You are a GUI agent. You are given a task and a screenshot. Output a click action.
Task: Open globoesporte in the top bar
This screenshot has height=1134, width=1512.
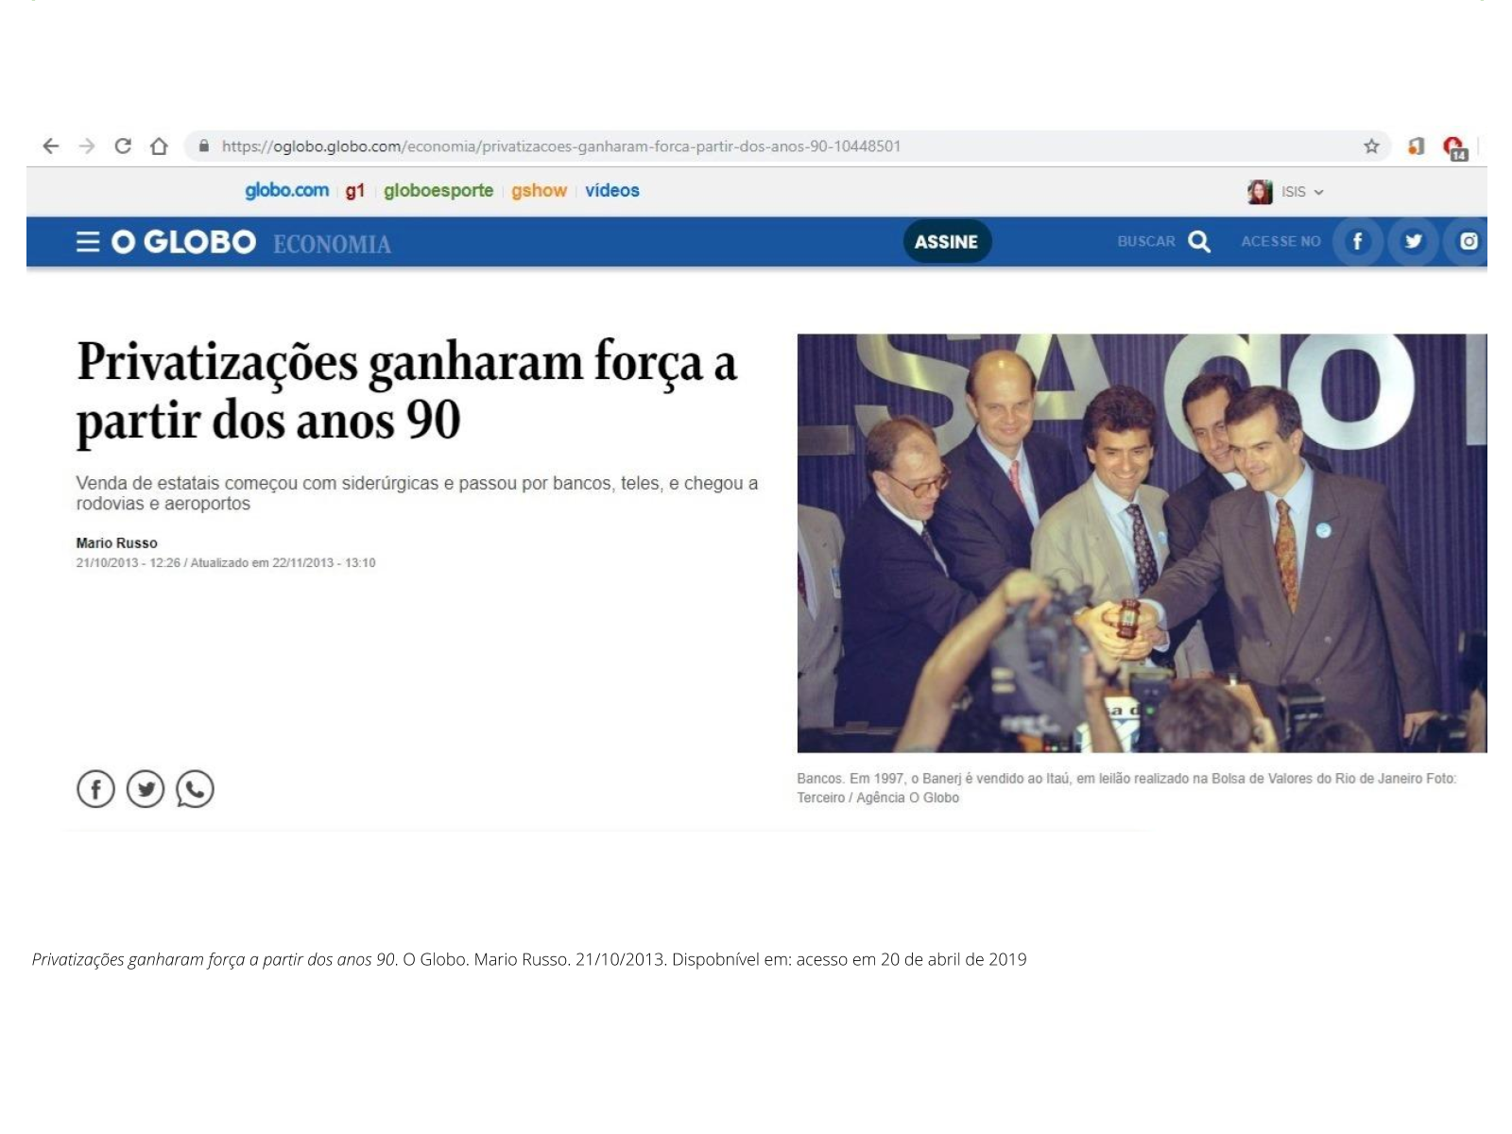coord(438,191)
